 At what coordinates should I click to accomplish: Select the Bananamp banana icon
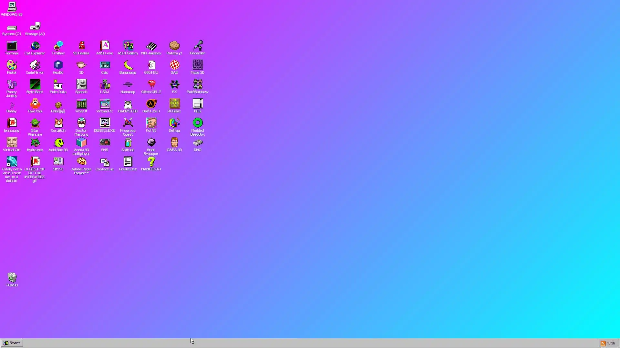point(128,65)
